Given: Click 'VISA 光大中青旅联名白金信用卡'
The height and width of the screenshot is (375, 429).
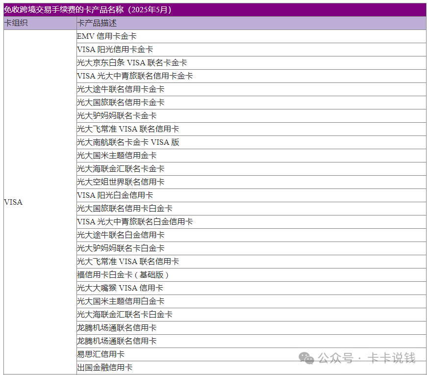Looking at the screenshot, I should click(x=251, y=221).
